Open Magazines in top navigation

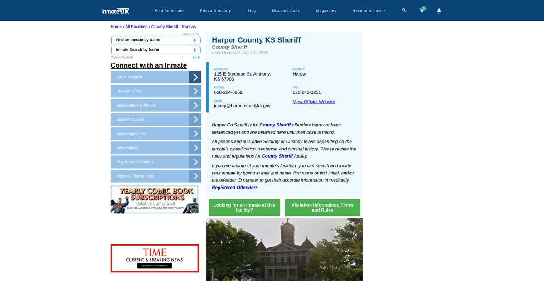click(x=326, y=10)
